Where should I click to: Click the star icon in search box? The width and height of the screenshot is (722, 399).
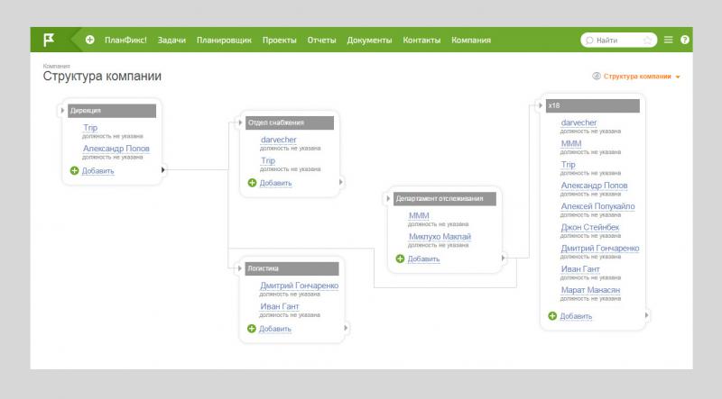647,41
